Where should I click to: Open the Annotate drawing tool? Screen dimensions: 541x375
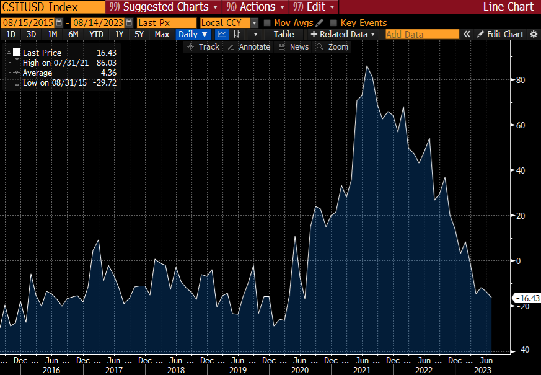(x=249, y=47)
